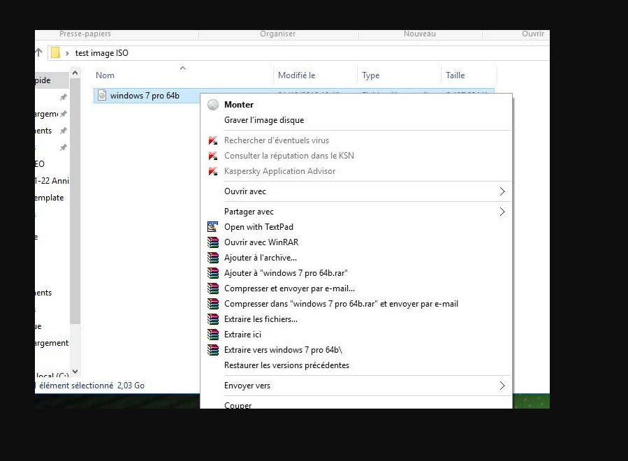
Task: Click the folder icon in the address bar
Action: [56, 52]
